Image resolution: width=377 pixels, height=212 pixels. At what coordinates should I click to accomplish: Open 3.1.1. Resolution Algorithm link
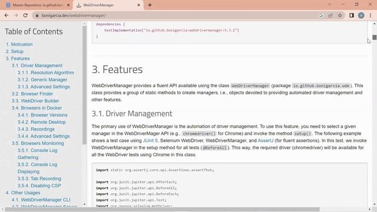click(x=46, y=72)
